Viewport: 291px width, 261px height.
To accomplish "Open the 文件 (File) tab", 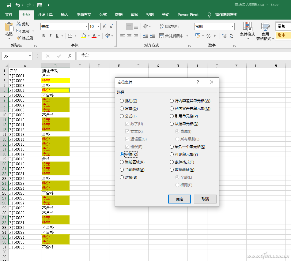I will 9,15.
